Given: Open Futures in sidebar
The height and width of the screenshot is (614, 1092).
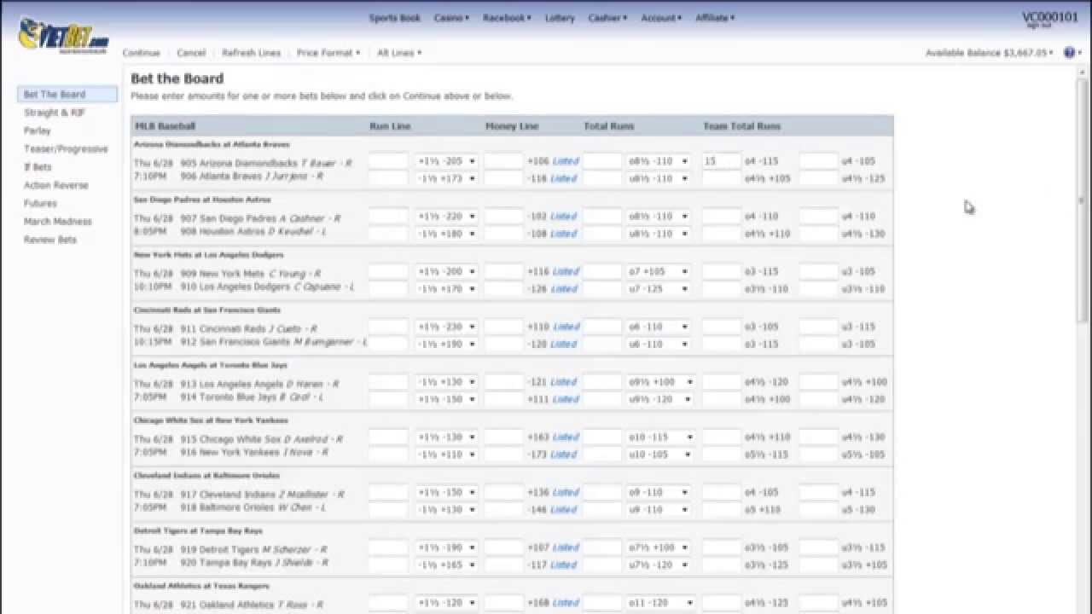Looking at the screenshot, I should [40, 203].
